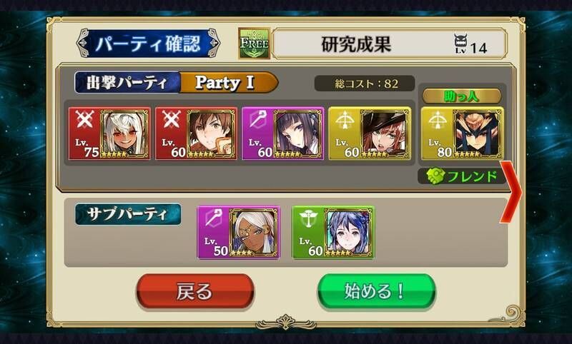Click the green friend fist icon

click(x=435, y=177)
